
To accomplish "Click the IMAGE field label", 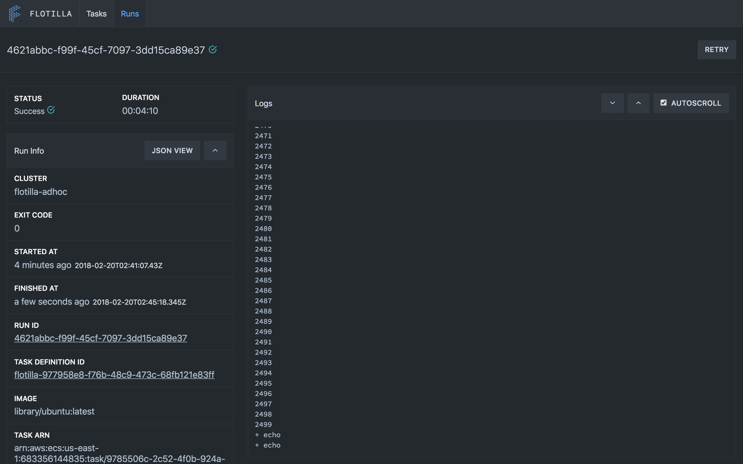I will pyautogui.click(x=26, y=399).
